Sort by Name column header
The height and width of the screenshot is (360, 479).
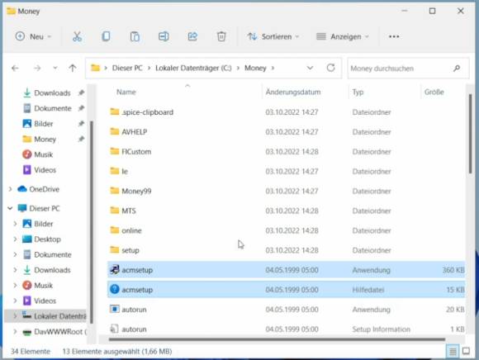click(126, 92)
